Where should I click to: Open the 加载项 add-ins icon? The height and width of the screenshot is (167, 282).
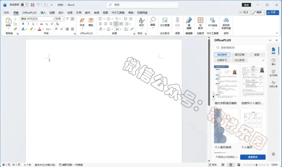[x=200, y=24]
